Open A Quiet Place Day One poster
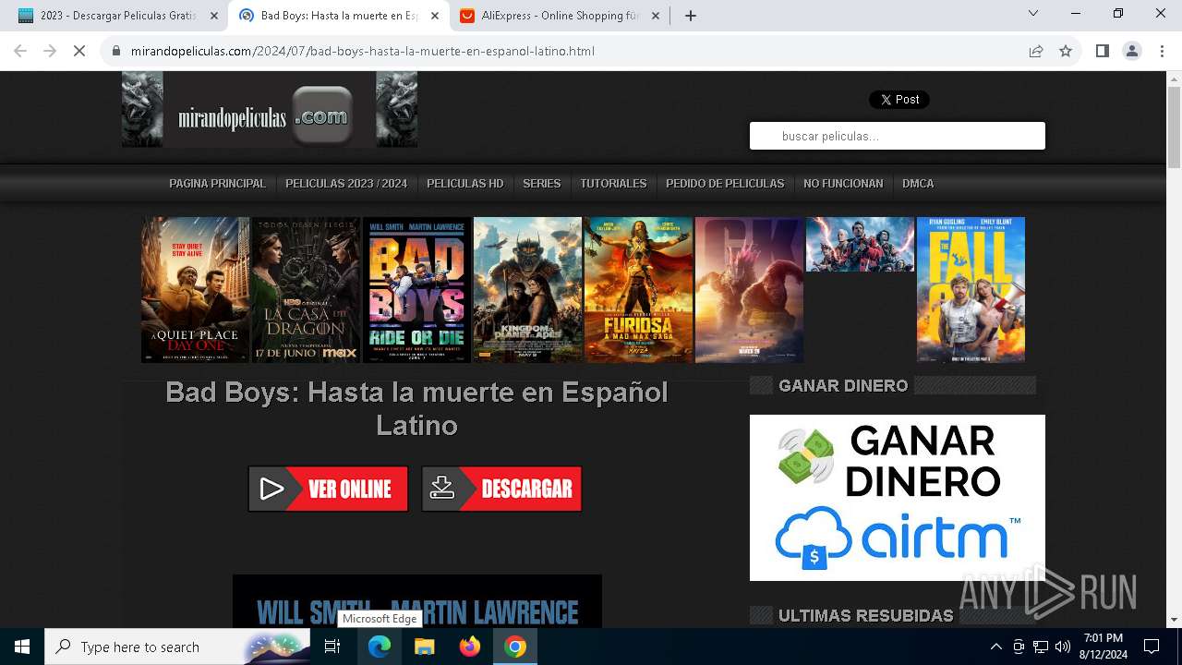1182x665 pixels. pos(195,290)
